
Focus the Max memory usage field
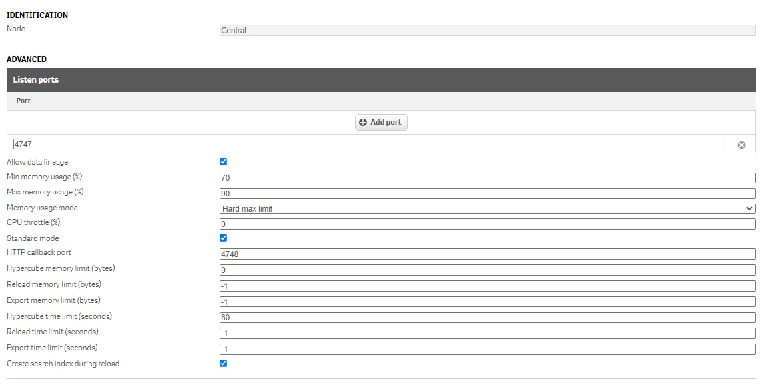[x=487, y=193]
